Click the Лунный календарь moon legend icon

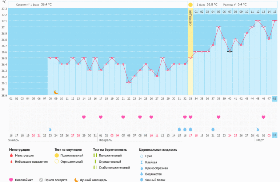coord(76,180)
